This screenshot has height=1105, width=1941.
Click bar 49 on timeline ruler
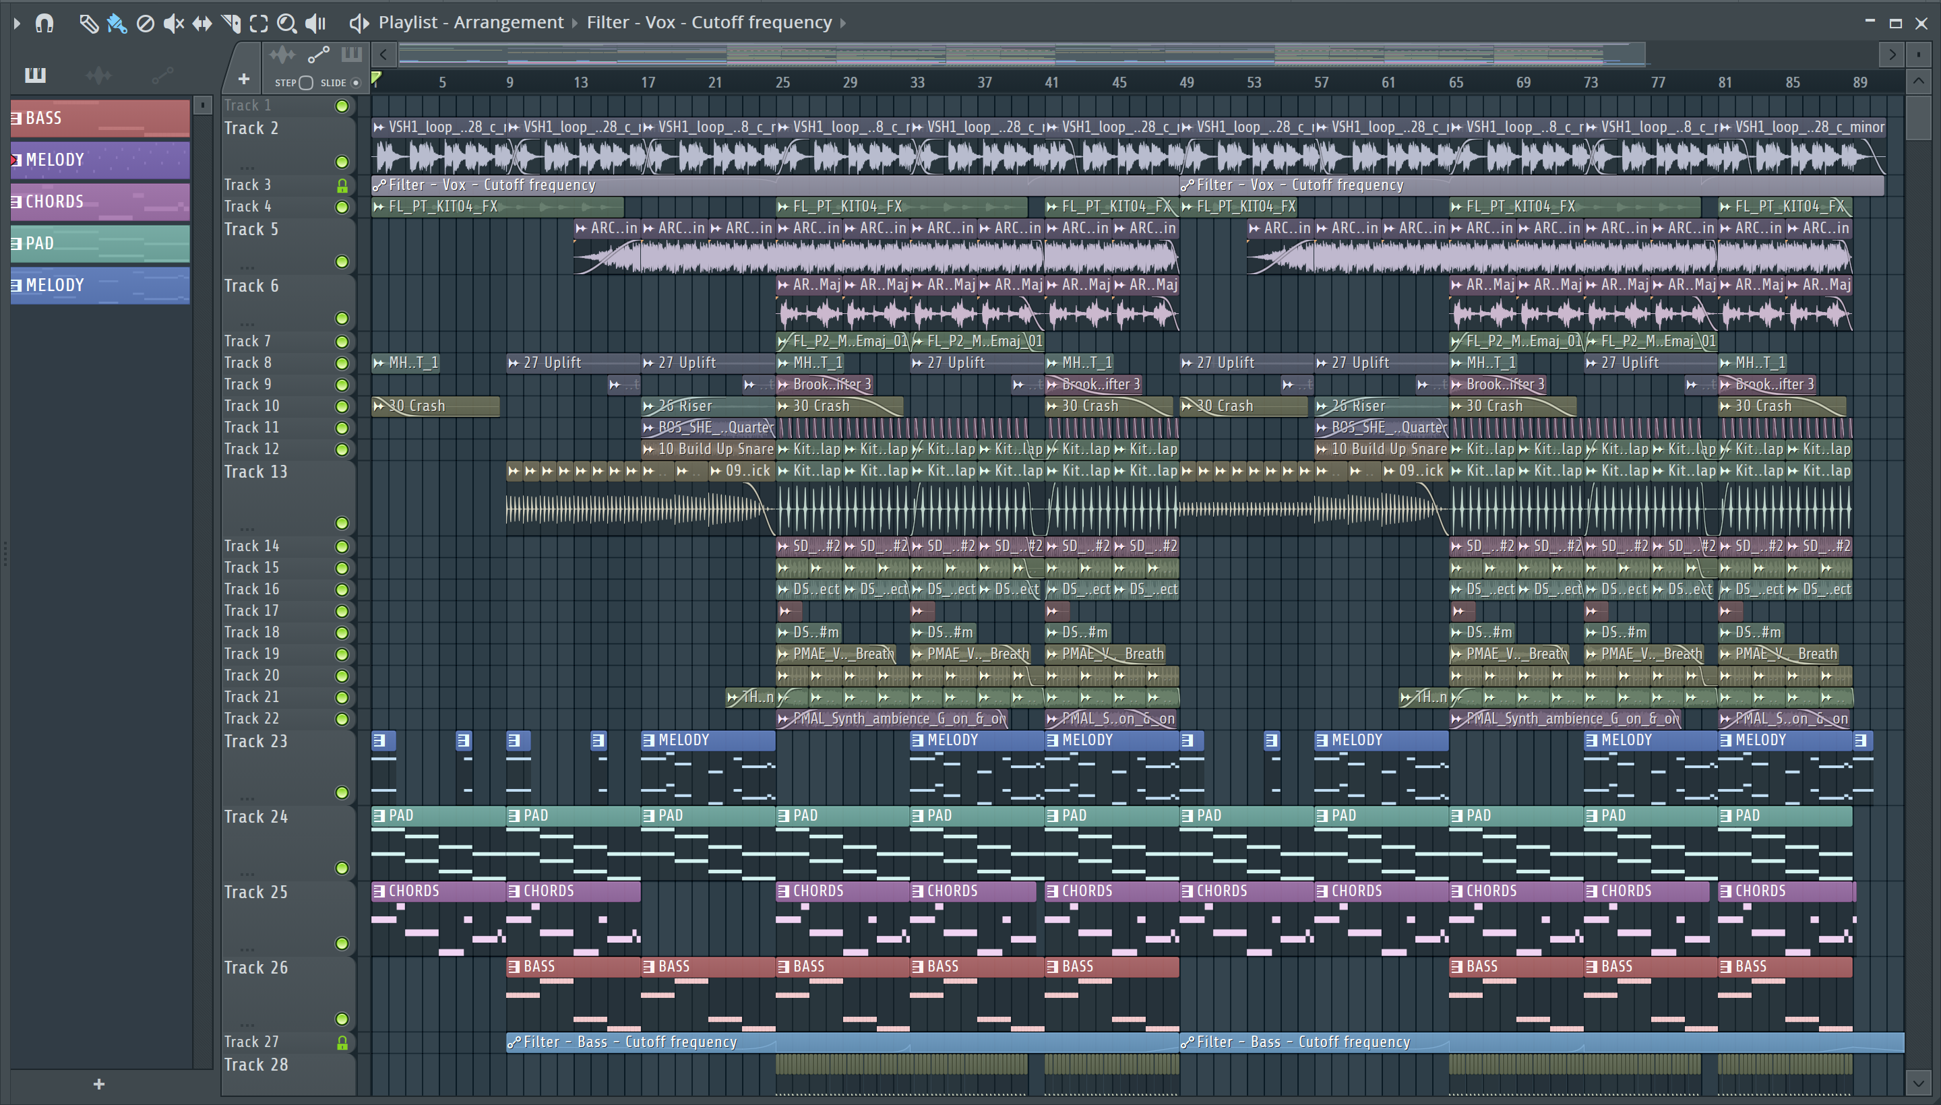(1185, 82)
